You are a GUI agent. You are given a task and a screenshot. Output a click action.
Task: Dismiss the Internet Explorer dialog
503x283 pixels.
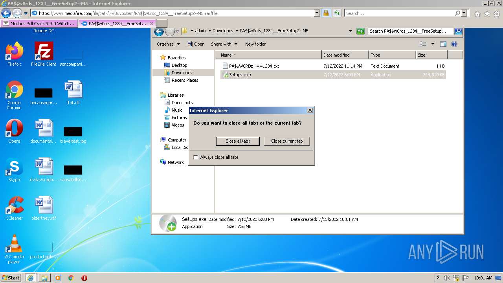(310, 110)
